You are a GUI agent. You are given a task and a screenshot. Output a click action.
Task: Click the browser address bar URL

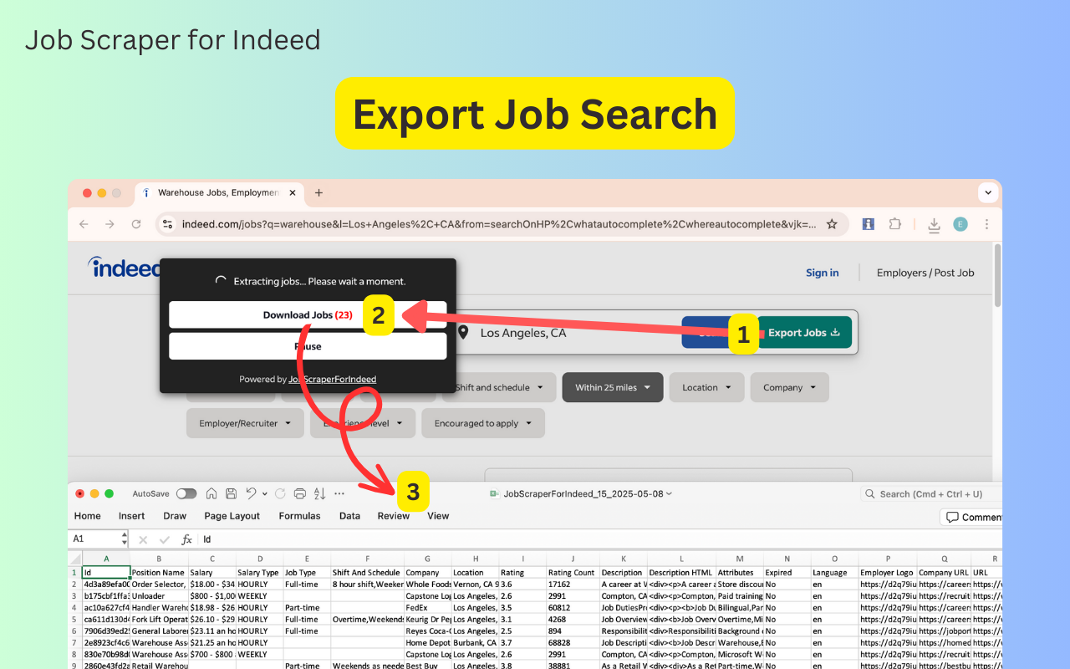pos(498,224)
